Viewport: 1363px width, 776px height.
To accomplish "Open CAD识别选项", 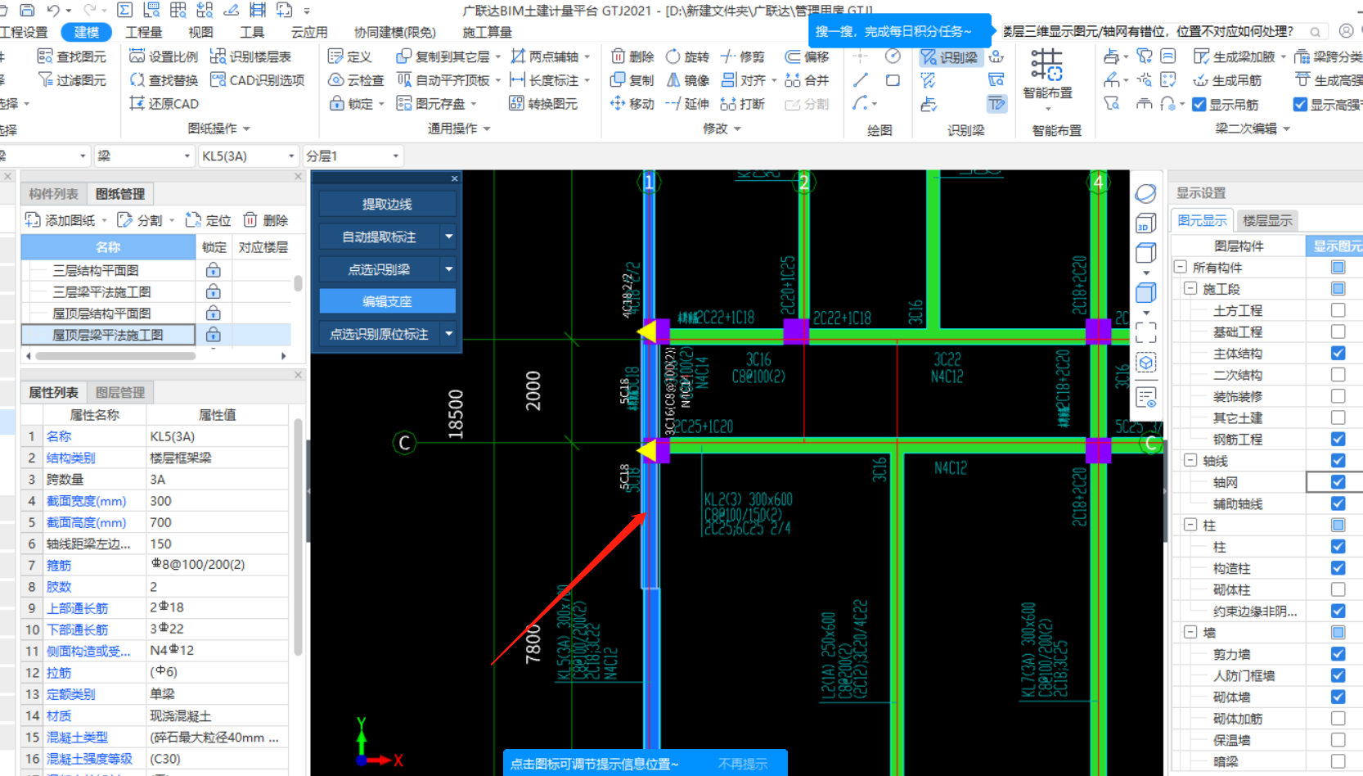I will click(257, 80).
